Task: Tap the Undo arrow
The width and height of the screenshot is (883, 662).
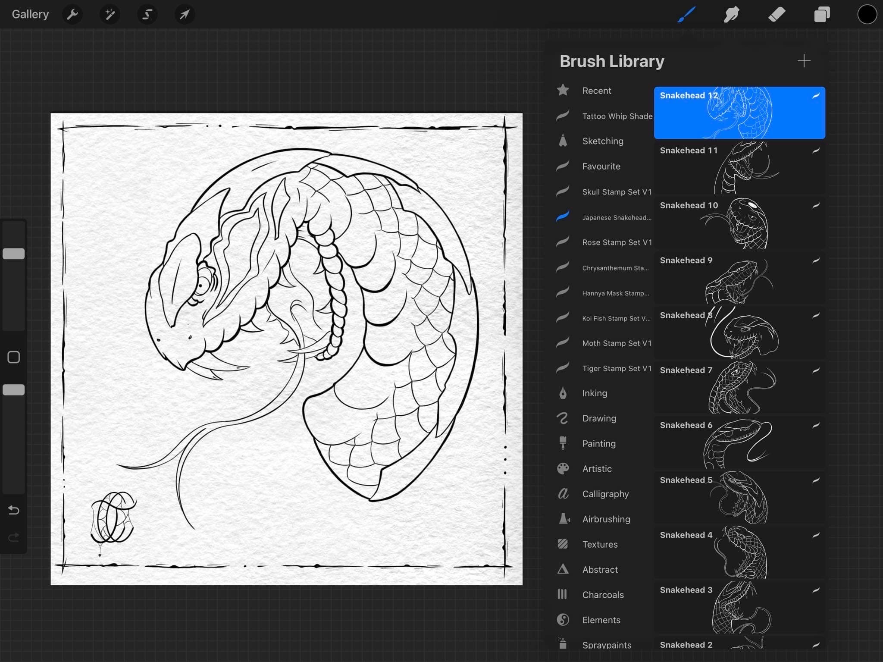Action: point(13,510)
